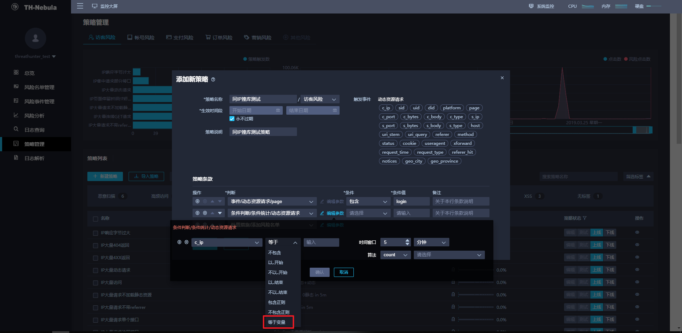Screen dimensions: 682x333
Task: Click the 策略管理 sidebar icon
Action: click(16, 143)
